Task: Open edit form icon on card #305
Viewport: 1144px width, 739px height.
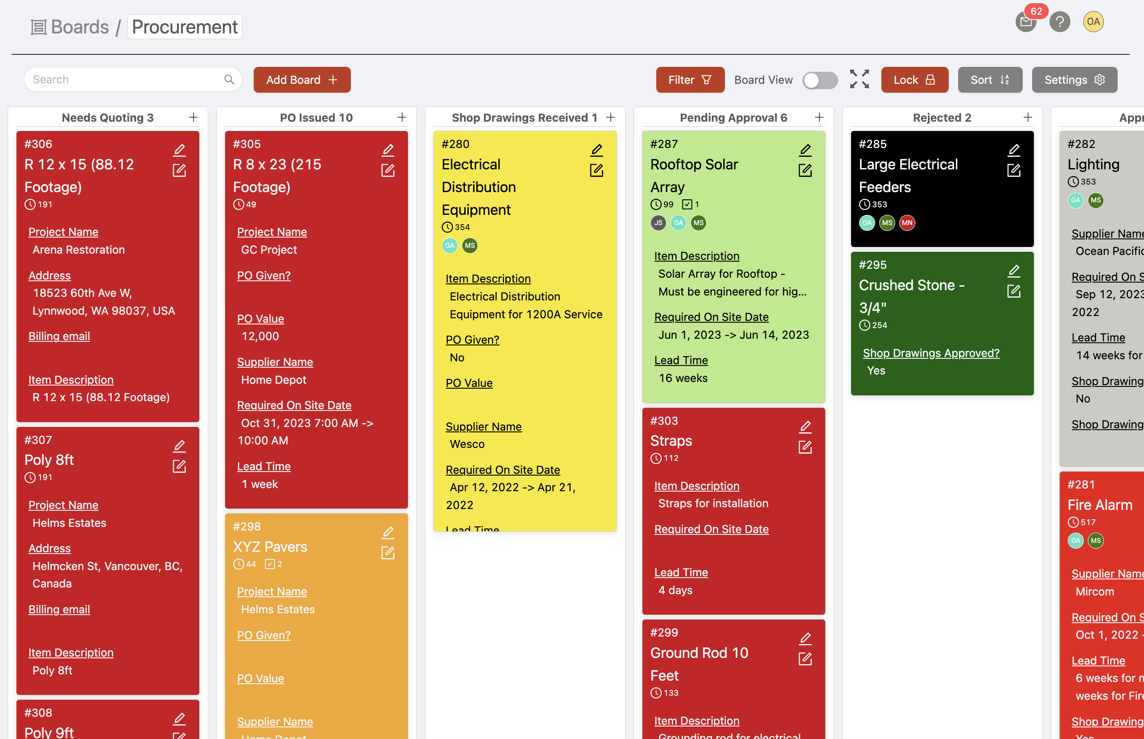Action: pyautogui.click(x=388, y=170)
